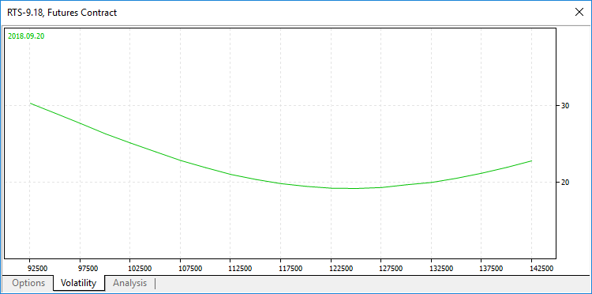Click the 127500 strike axis label

pyautogui.click(x=392, y=268)
